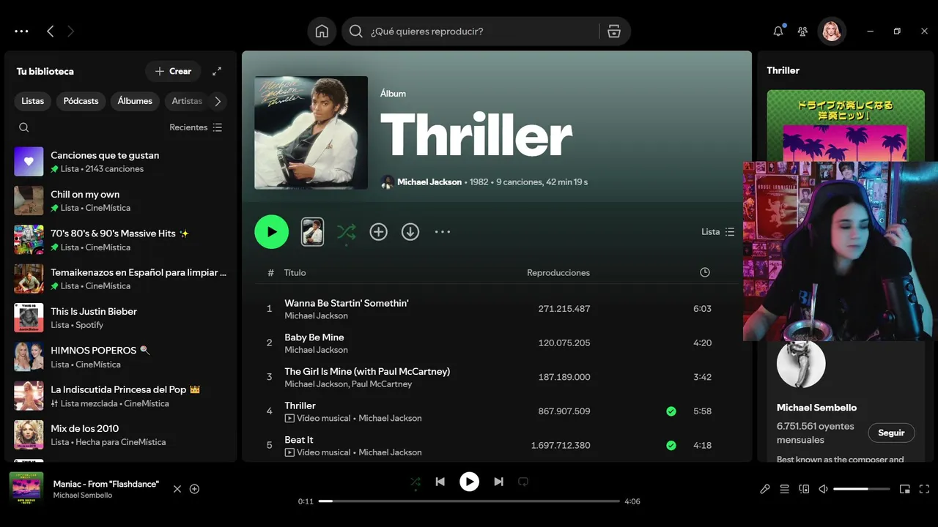Screen dimensions: 938x527
Task: Open the play queue
Action: point(784,489)
